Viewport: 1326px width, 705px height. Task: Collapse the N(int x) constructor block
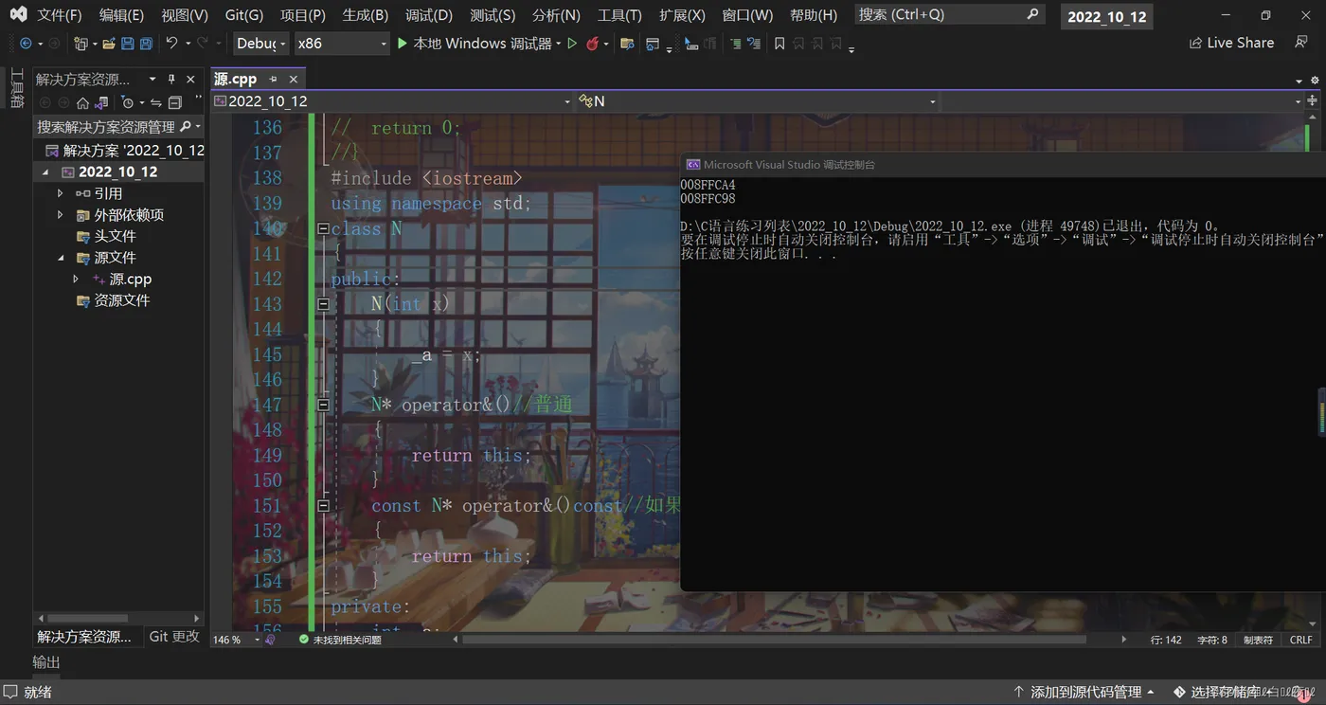(x=323, y=304)
